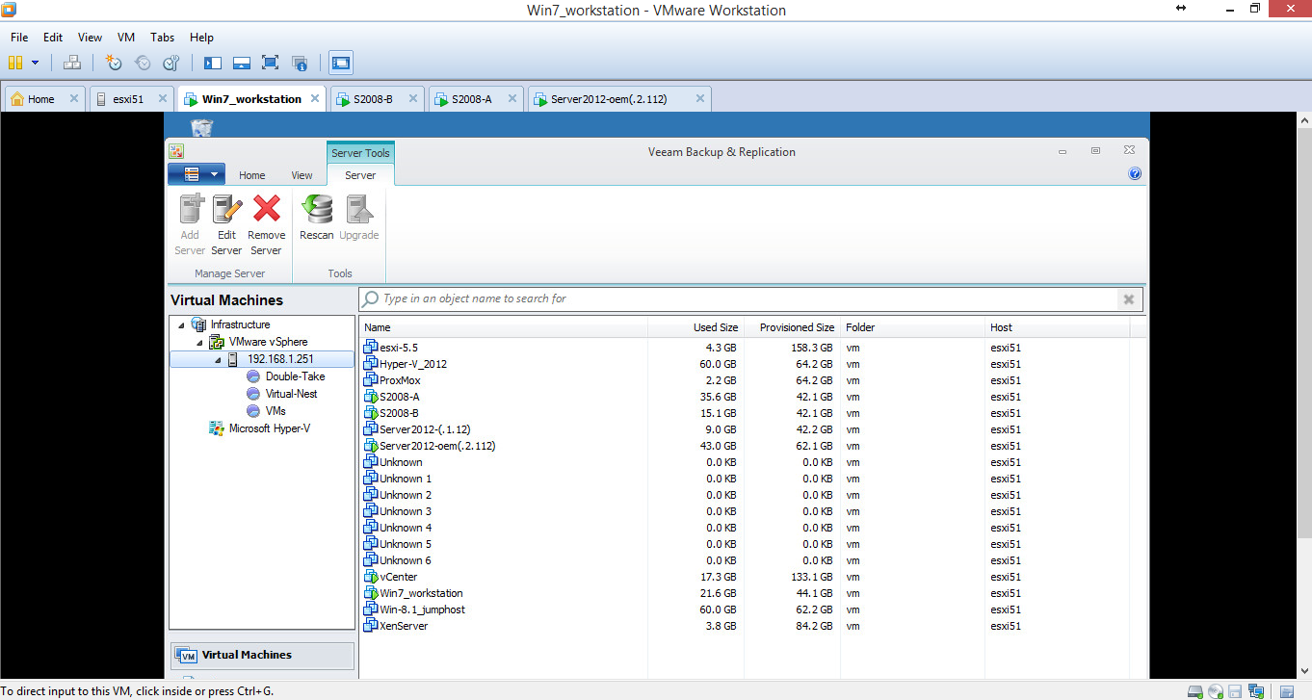
Task: Sort by the Host column header
Action: click(x=1058, y=327)
